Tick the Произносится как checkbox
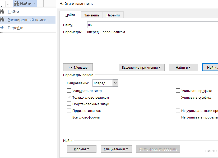The image size is (218, 158). tap(69, 111)
